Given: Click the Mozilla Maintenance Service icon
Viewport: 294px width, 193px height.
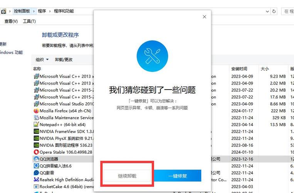Looking at the screenshot, I should click(x=36, y=118).
